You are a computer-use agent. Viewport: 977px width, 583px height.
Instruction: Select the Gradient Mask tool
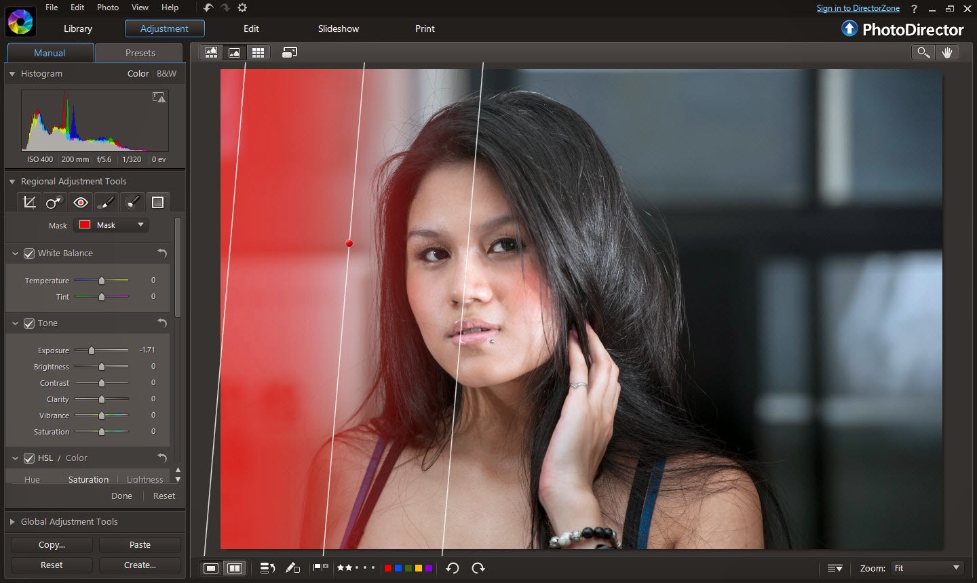point(157,202)
